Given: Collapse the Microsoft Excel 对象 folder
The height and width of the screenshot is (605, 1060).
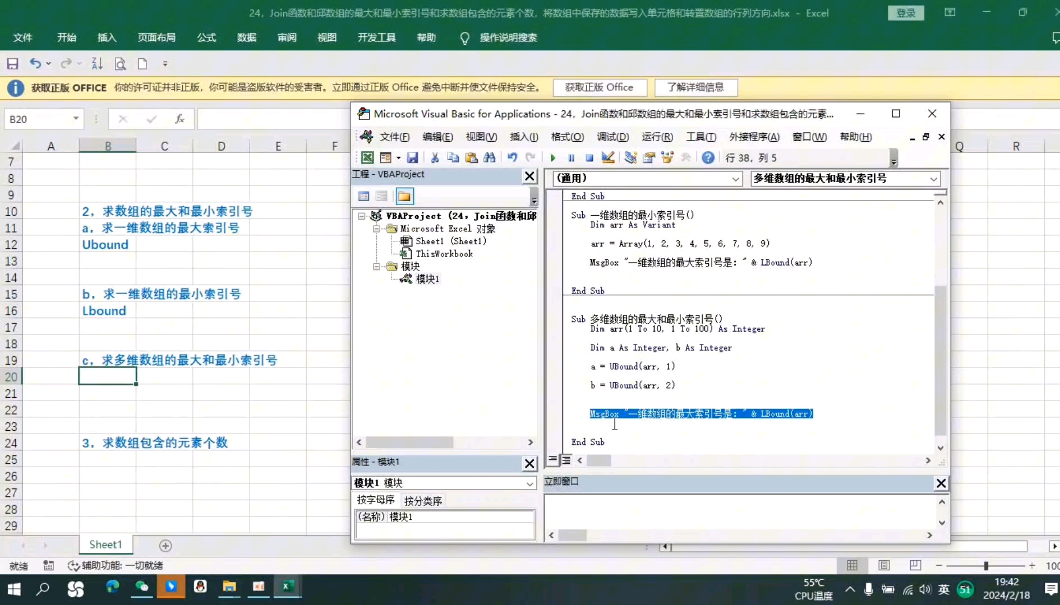Looking at the screenshot, I should coord(376,229).
